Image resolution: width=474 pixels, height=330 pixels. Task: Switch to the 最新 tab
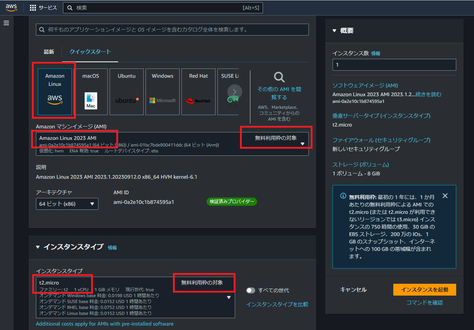[x=49, y=52]
